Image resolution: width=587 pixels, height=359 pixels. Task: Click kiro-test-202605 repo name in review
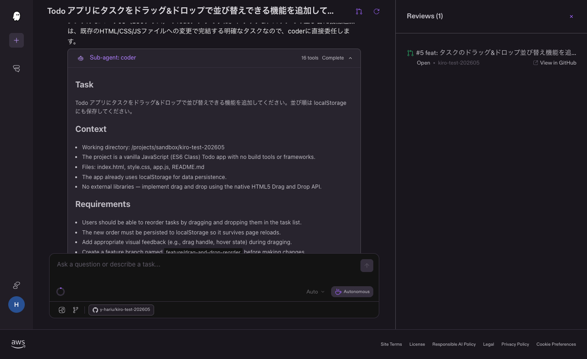[x=459, y=63]
